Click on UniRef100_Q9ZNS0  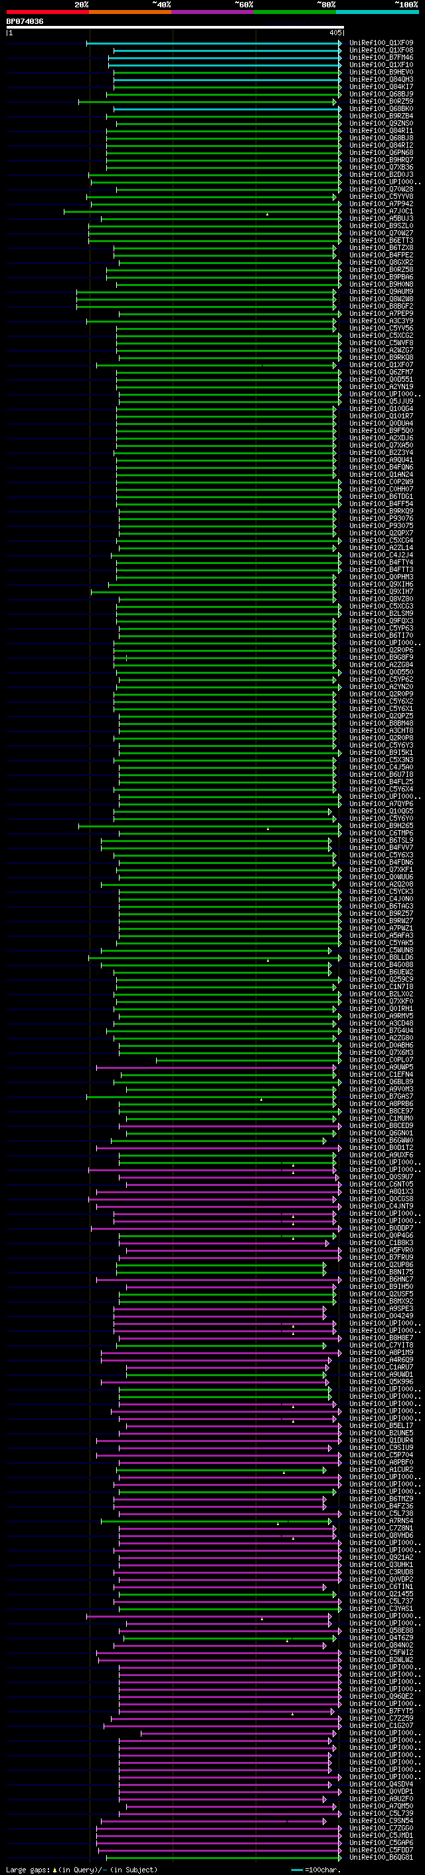(381, 124)
